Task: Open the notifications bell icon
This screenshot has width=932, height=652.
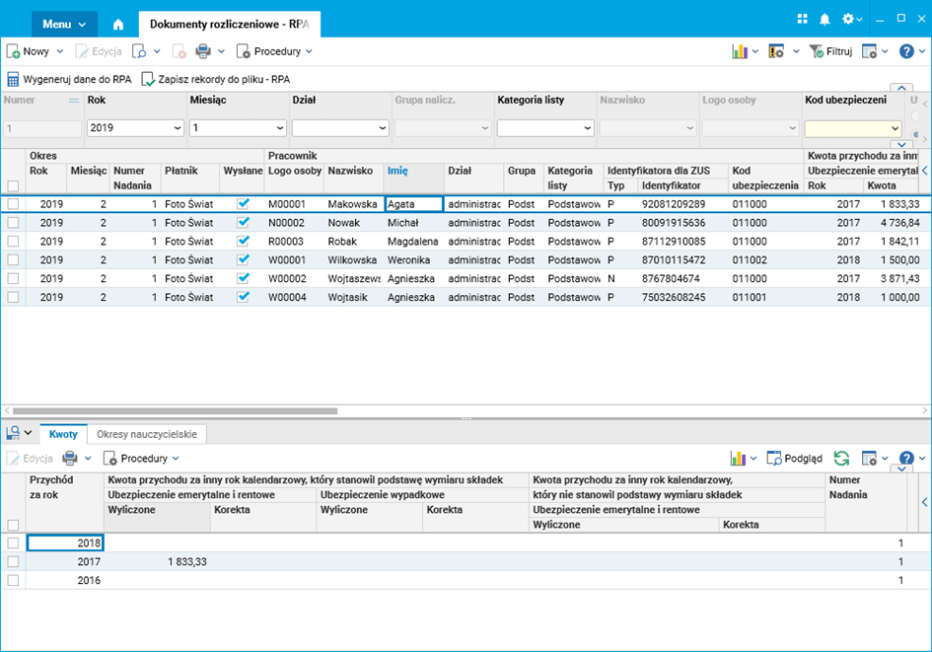Action: 824,20
